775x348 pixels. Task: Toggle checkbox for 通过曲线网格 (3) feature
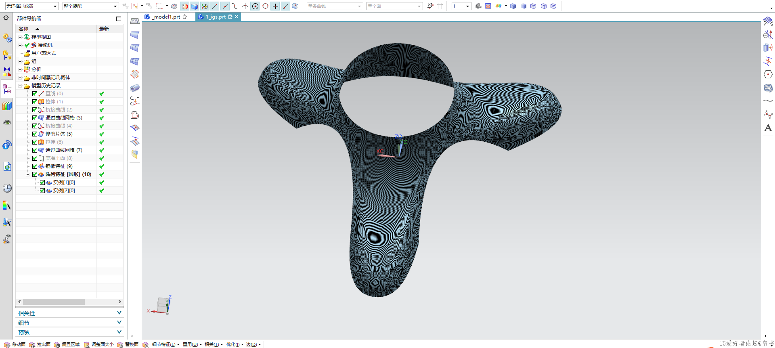pos(35,118)
